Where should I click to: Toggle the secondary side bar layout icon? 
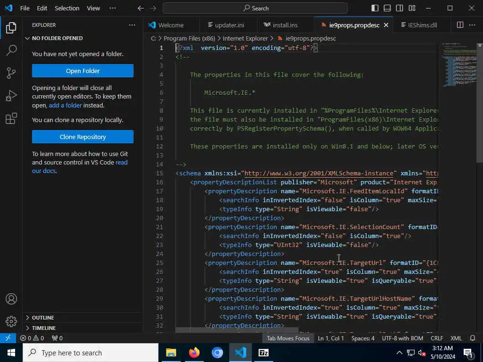[x=400, y=8]
